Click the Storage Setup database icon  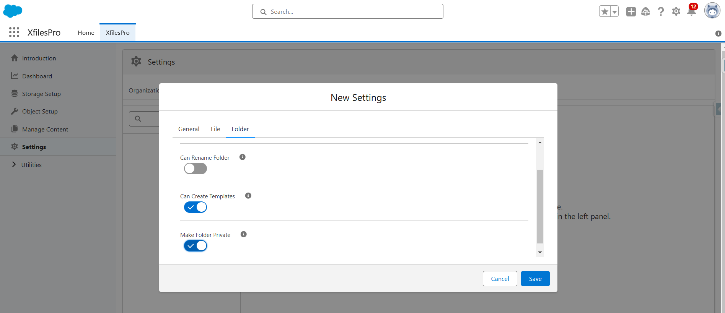(x=15, y=93)
